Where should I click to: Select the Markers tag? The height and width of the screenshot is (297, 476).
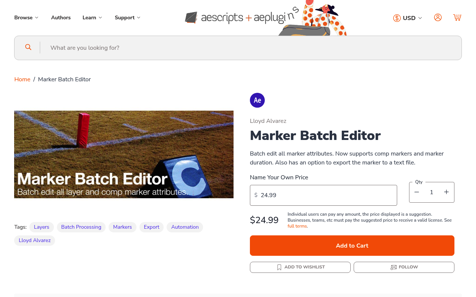tap(122, 227)
